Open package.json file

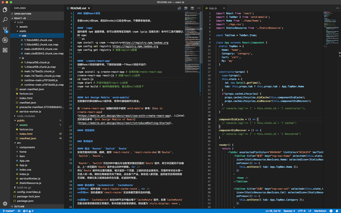[x=37, y=201]
